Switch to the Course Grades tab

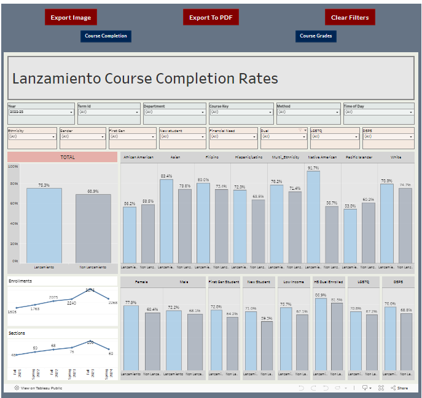click(316, 36)
